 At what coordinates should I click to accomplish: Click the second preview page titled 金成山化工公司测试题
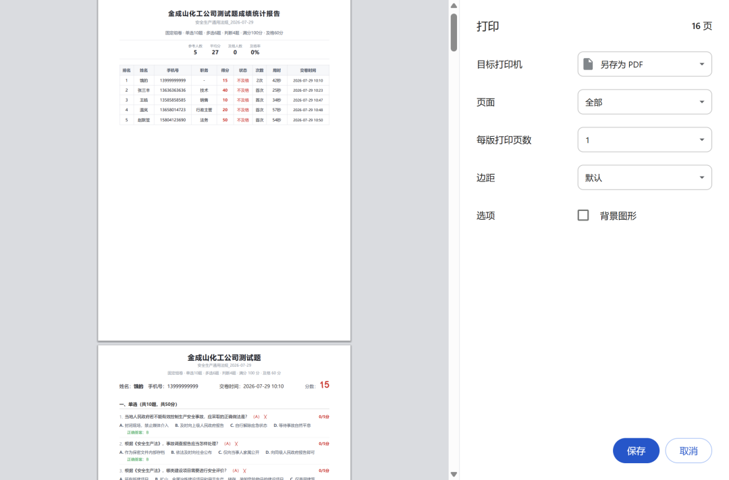[x=224, y=413]
